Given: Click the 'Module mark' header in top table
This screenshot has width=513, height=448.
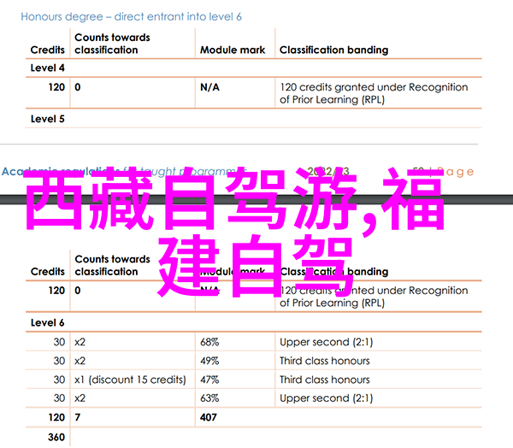Looking at the screenshot, I should 233,50.
